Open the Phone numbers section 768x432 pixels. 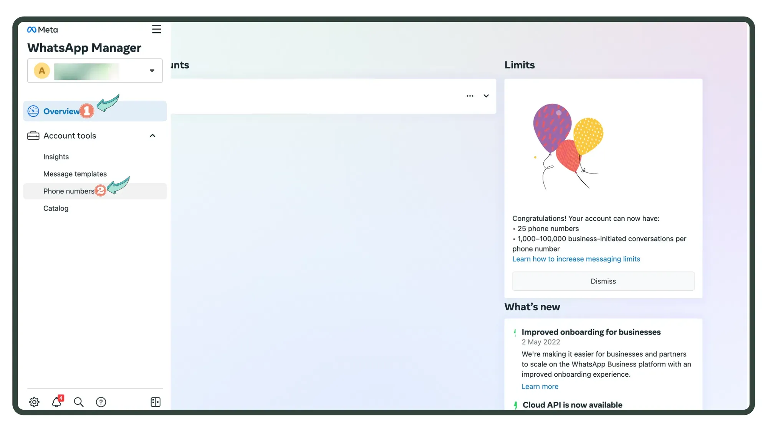click(x=68, y=190)
